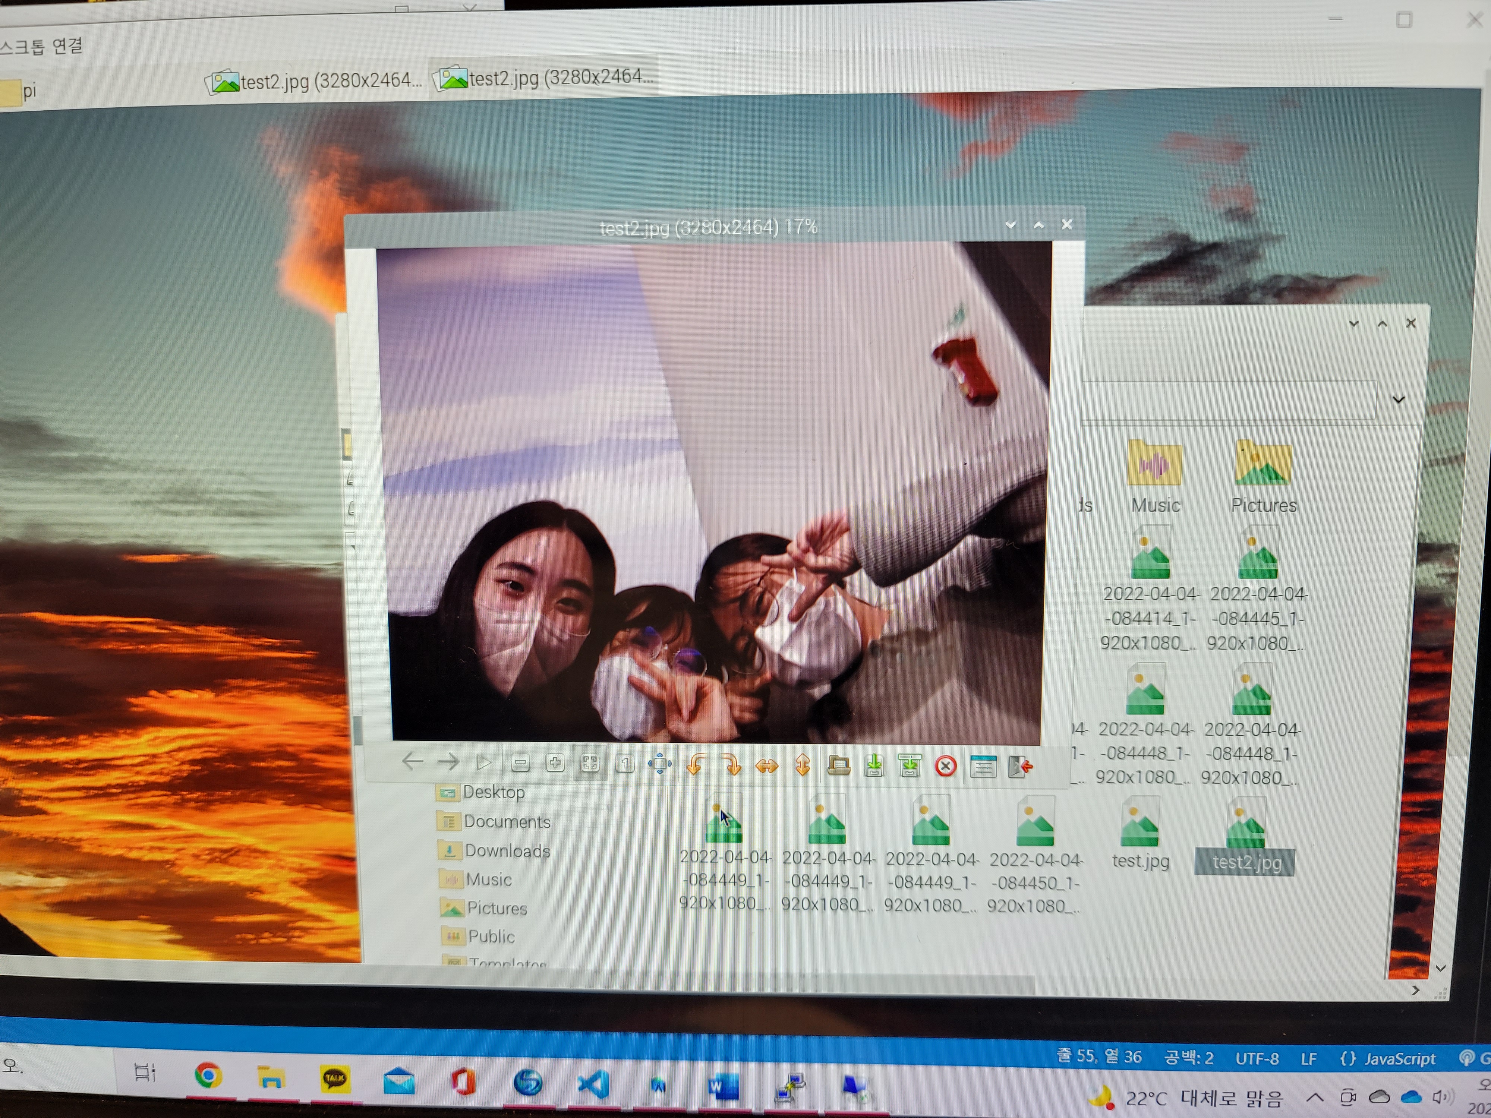
Task: Open the preferences icon in viewer toolbar
Action: pos(983,767)
